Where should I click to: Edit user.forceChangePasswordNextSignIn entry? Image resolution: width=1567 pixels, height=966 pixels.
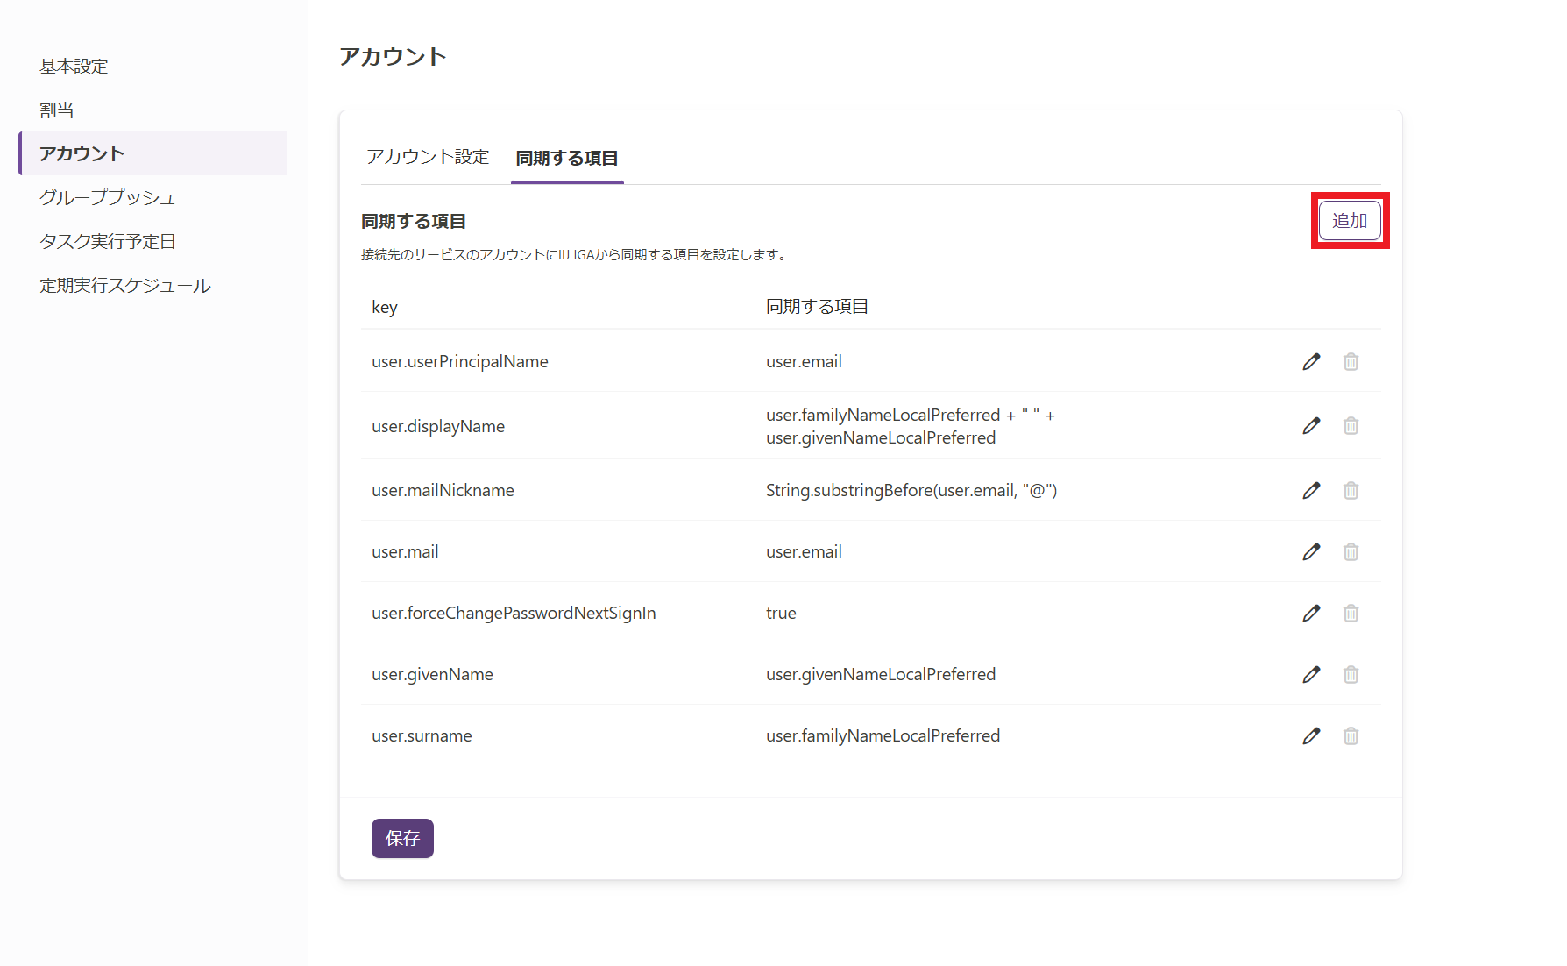coord(1311,614)
